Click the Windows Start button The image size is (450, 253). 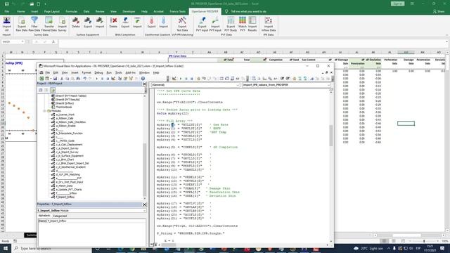point(6,248)
